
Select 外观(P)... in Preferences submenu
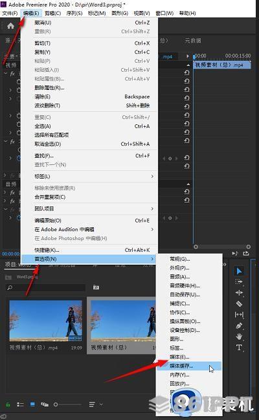pyautogui.click(x=189, y=268)
